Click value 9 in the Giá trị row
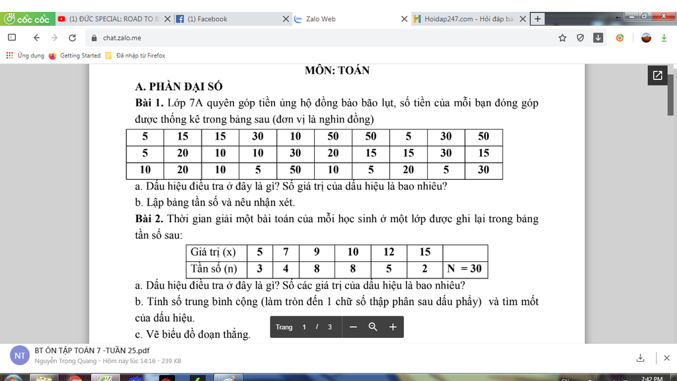Image resolution: width=677 pixels, height=381 pixels. (317, 252)
